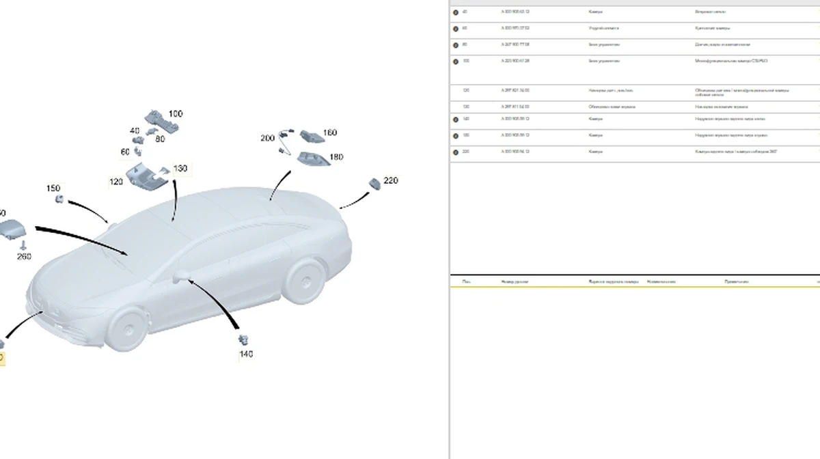Image resolution: width=820 pixels, height=459 pixels.
Task: Select the 200 cable callout label
Action: click(x=267, y=138)
